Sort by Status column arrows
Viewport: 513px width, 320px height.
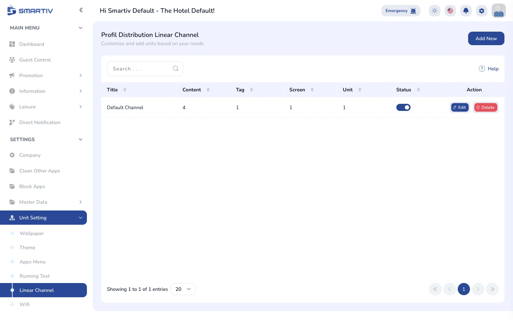[x=418, y=90]
